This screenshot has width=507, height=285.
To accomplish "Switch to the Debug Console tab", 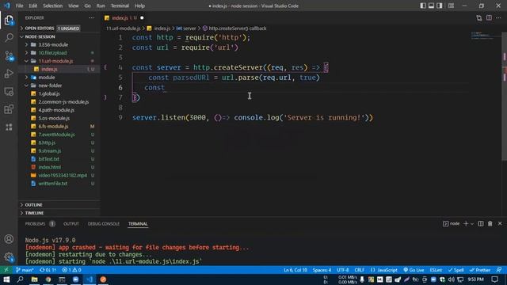I will [104, 223].
